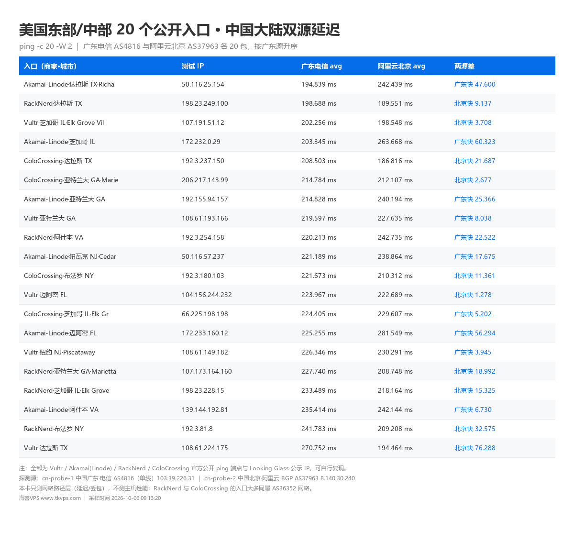The height and width of the screenshot is (554, 574).
Task: Click the 广东快 17.675 difference value
Action: (x=475, y=256)
